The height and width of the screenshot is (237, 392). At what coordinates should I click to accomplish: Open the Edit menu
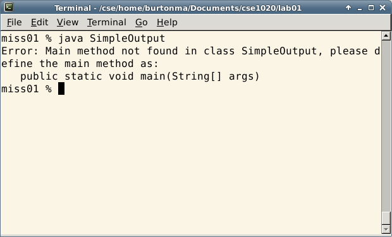click(x=39, y=23)
